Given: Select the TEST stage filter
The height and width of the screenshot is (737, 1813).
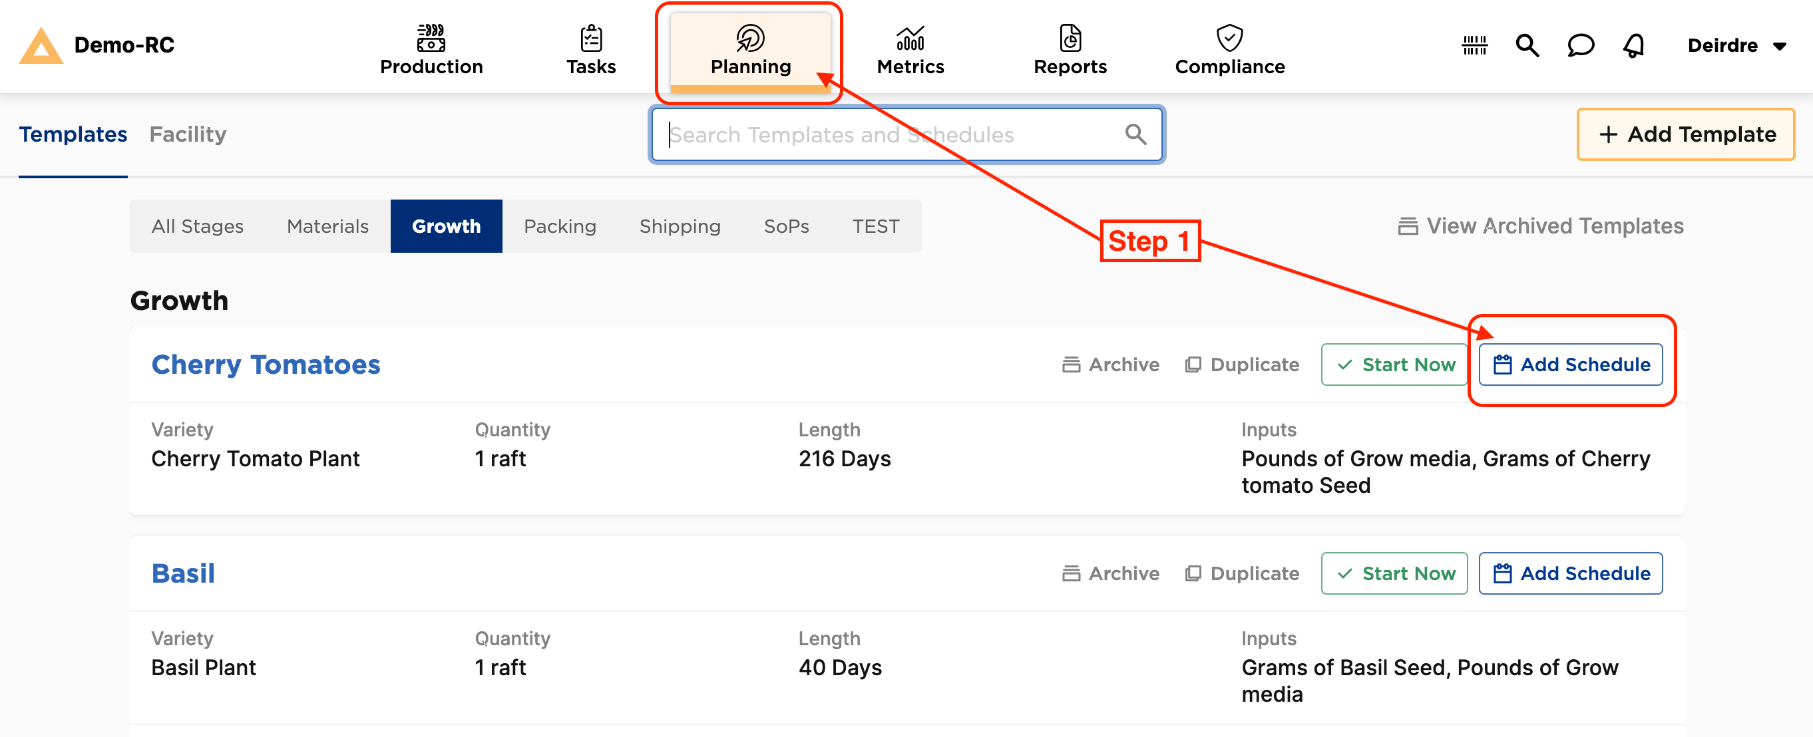Looking at the screenshot, I should pyautogui.click(x=875, y=226).
